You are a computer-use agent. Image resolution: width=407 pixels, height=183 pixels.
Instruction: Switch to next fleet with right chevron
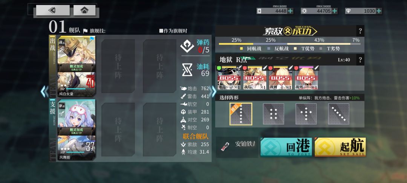pos(214,91)
